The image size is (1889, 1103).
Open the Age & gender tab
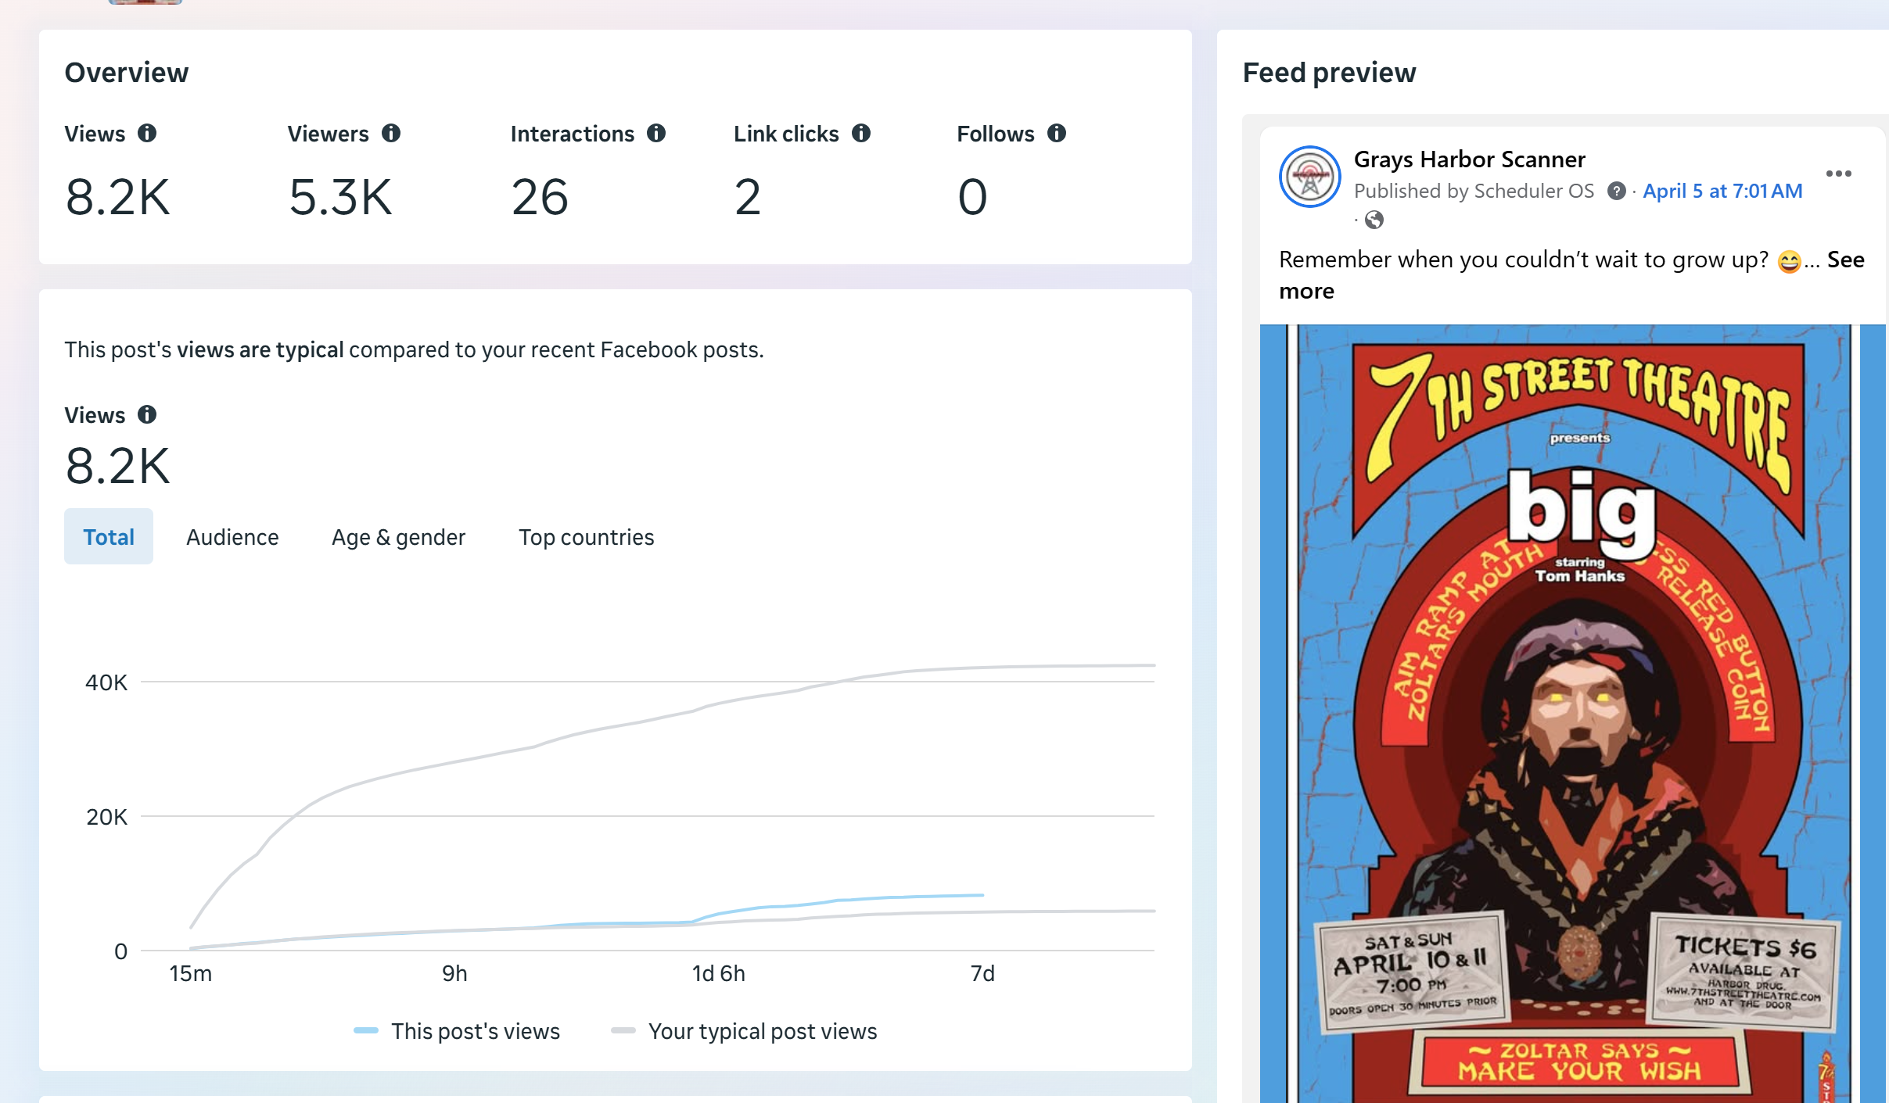click(x=398, y=537)
